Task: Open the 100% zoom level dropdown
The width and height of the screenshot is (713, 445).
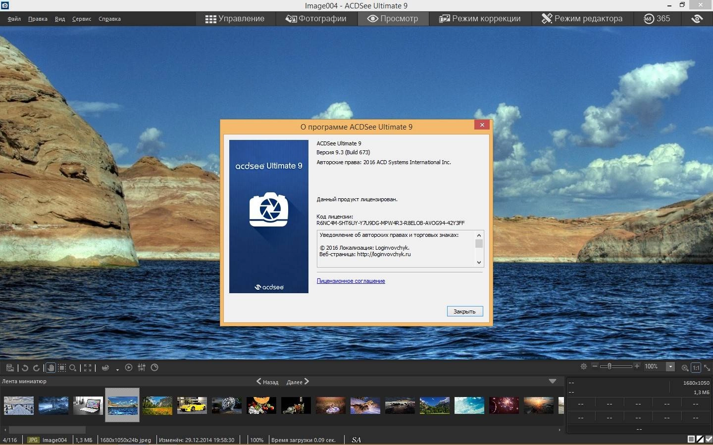Action: tap(670, 366)
